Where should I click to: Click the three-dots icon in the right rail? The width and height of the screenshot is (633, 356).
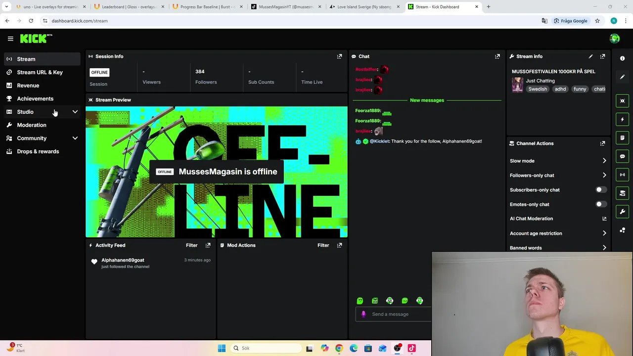(x=622, y=230)
